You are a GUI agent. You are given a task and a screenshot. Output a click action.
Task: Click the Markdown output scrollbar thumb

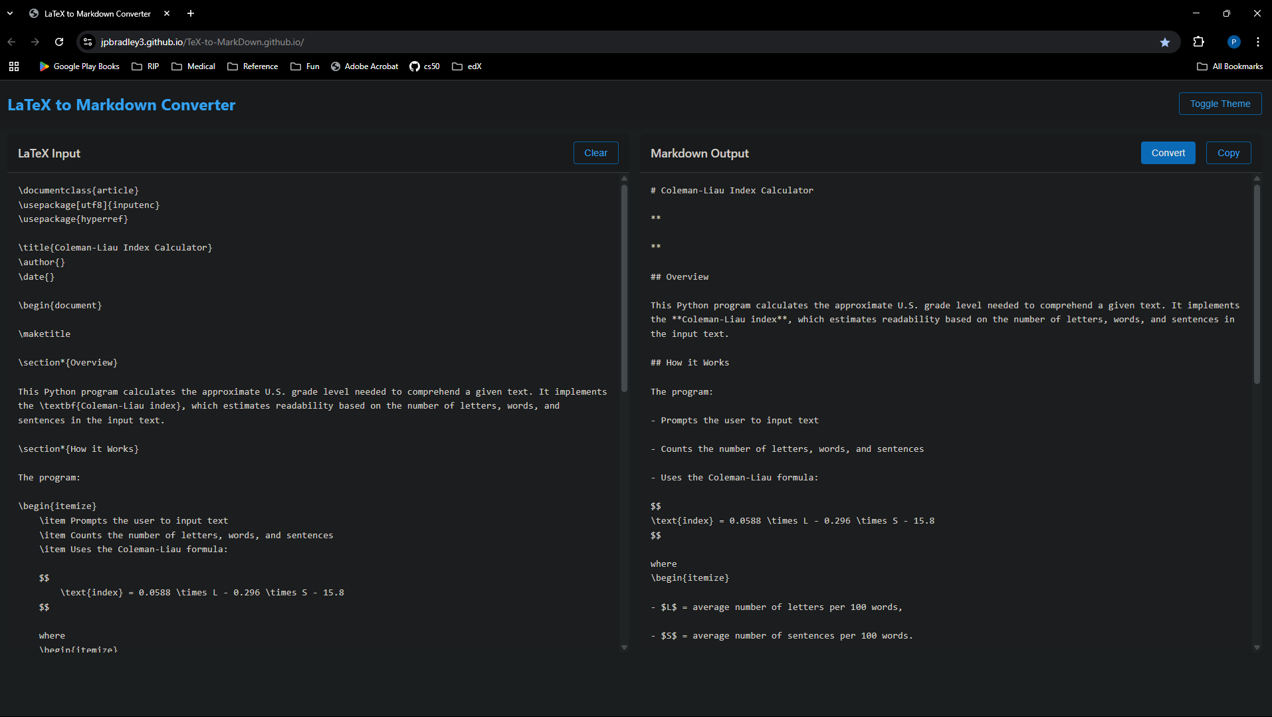[1256, 284]
